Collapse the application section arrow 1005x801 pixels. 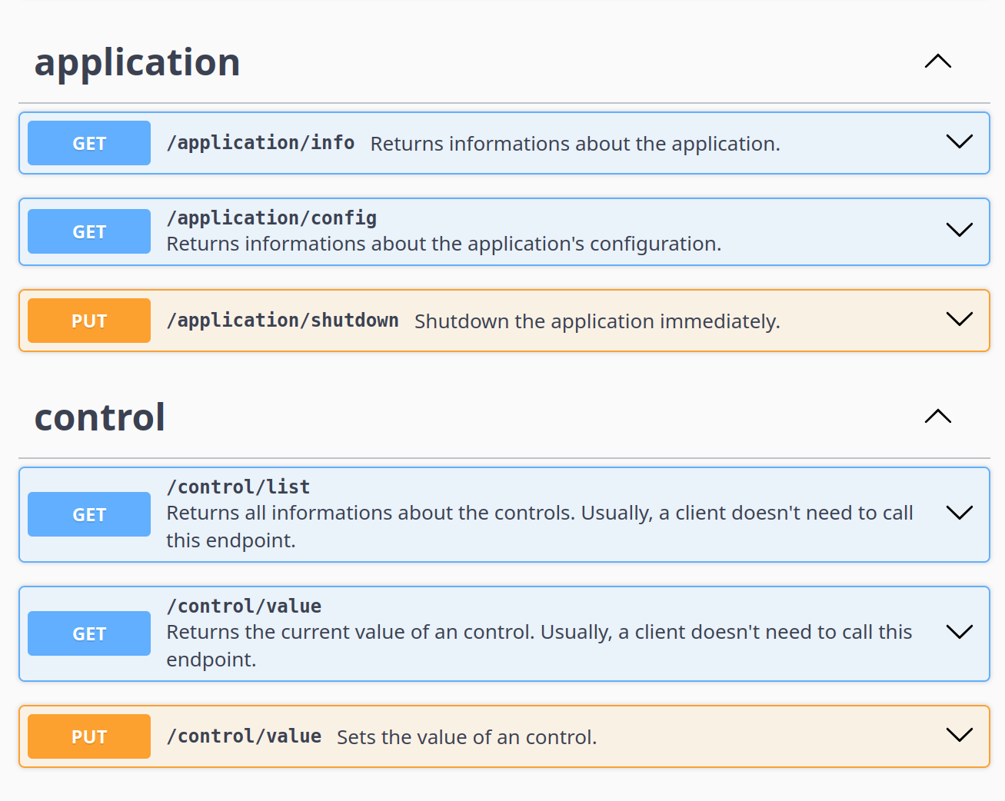coord(937,61)
